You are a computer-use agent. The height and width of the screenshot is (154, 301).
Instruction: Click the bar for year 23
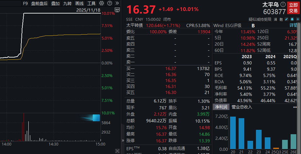[x=259, y=140]
